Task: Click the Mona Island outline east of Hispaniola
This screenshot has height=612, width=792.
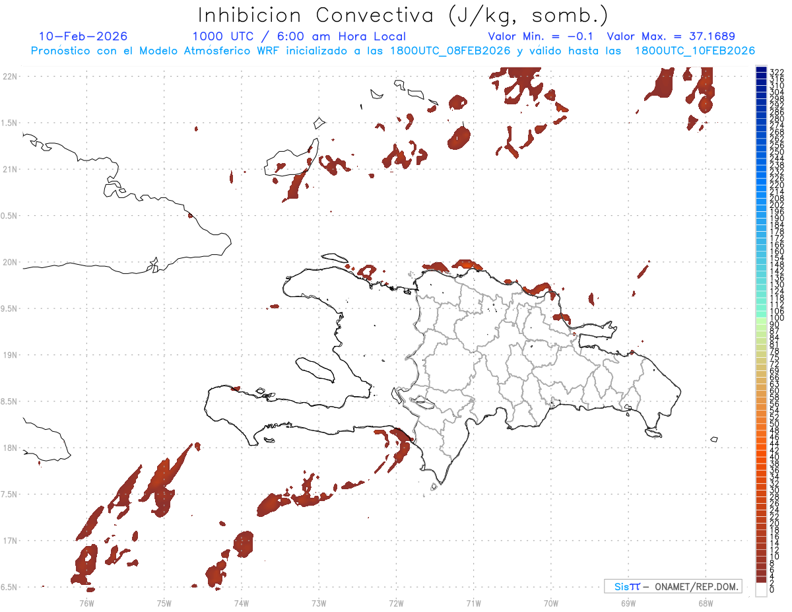Action: coord(714,439)
